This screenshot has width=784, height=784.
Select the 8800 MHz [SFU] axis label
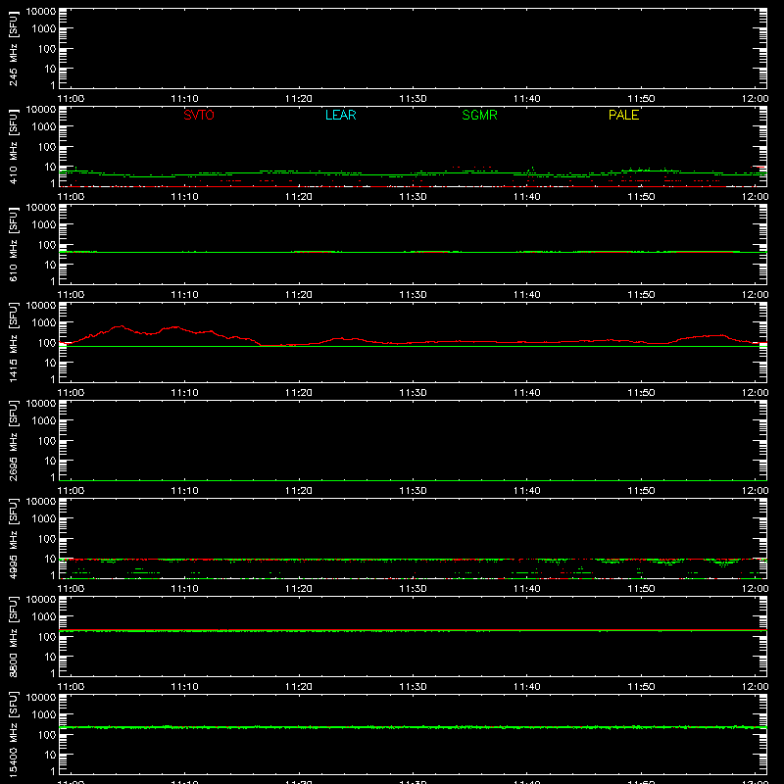[13, 636]
